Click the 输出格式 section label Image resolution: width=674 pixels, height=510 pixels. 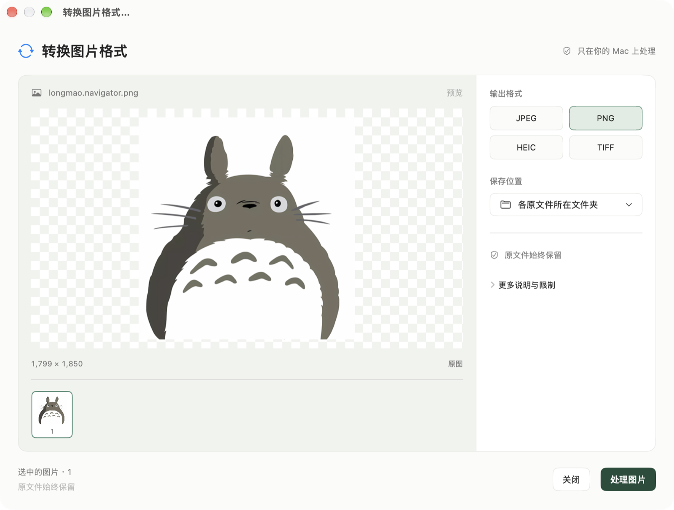pyautogui.click(x=506, y=93)
